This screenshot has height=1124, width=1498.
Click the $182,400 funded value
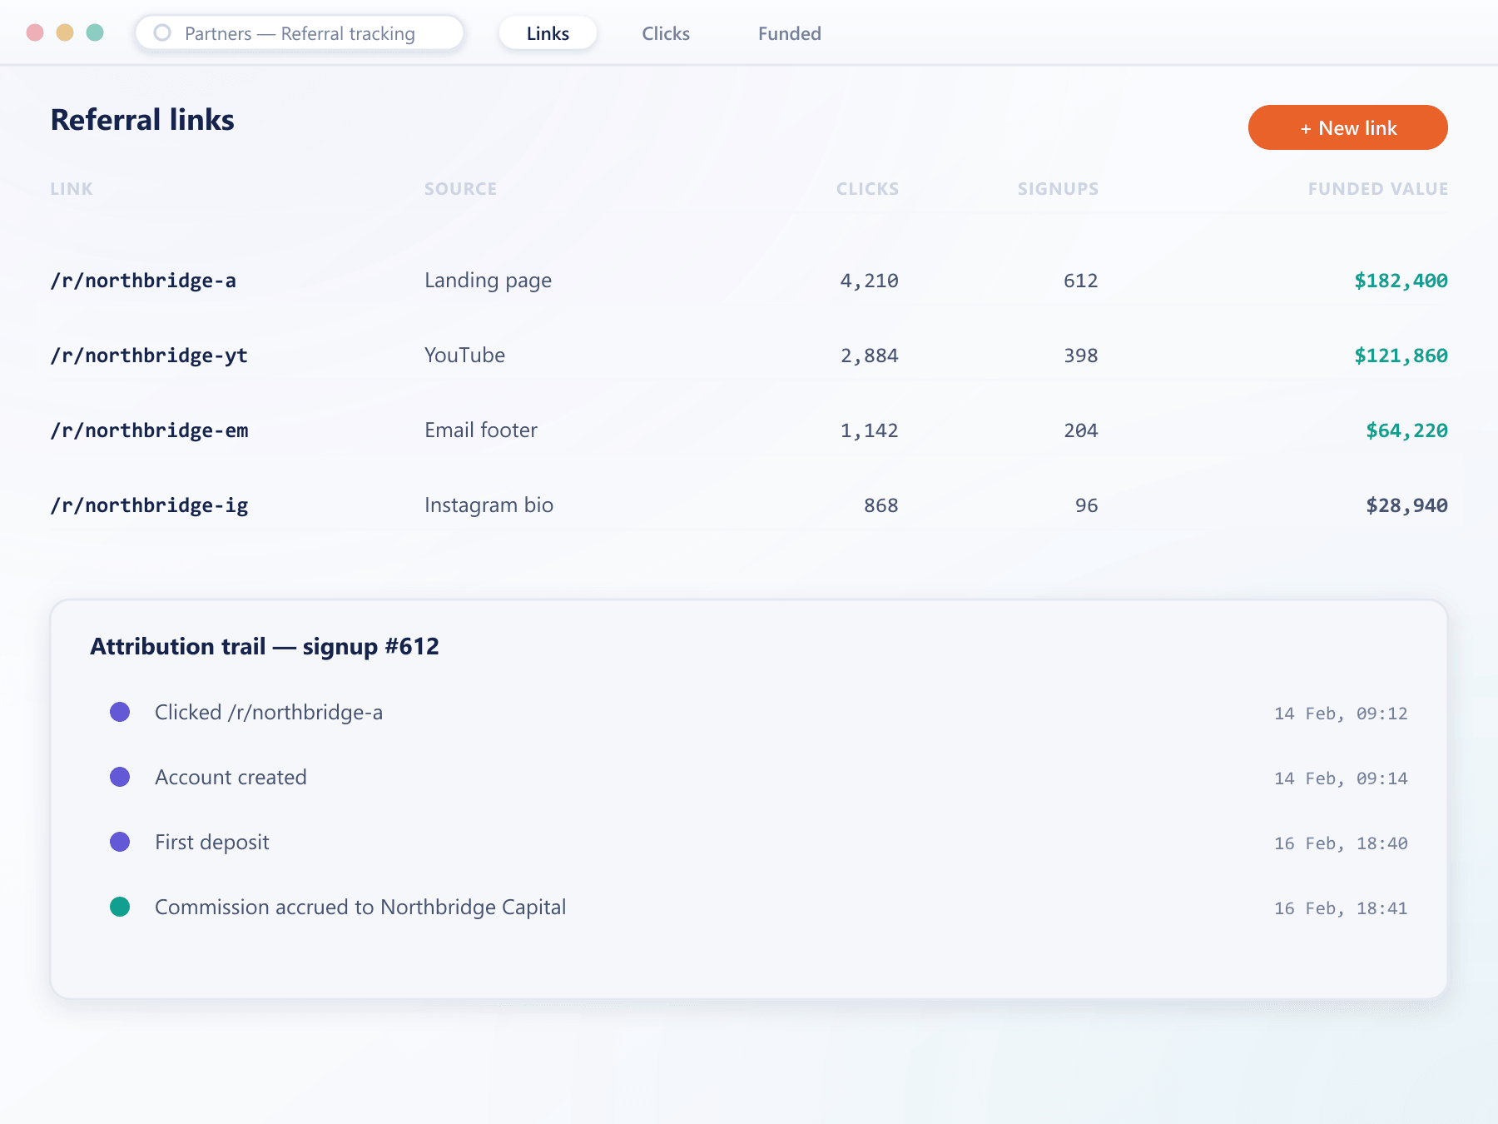1401,281
